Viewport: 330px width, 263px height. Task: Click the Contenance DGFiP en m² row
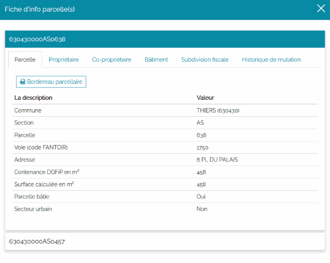click(165, 172)
